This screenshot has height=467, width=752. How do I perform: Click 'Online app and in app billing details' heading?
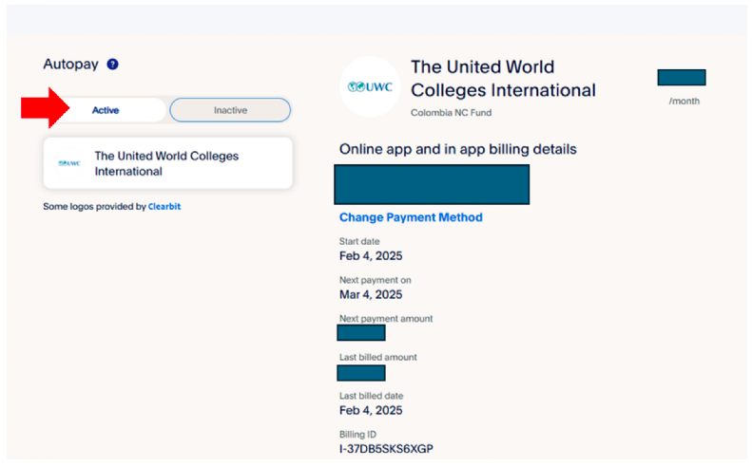(x=458, y=149)
